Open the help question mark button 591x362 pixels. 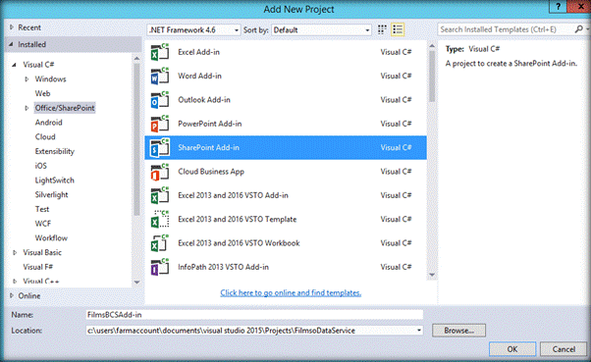(559, 7)
